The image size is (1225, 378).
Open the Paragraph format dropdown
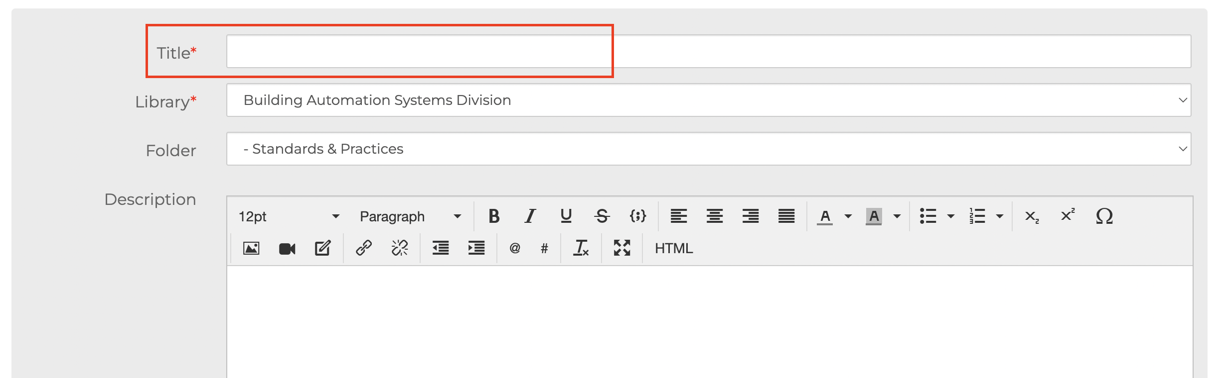(x=411, y=216)
